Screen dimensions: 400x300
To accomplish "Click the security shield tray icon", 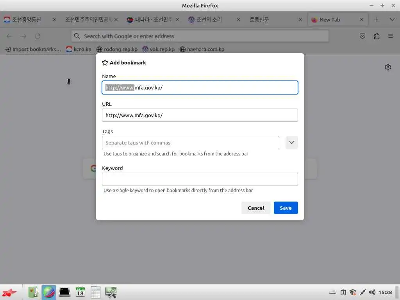I will pyautogui.click(x=353, y=292).
